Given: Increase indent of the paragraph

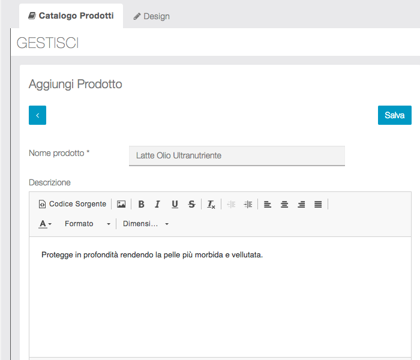Looking at the screenshot, I should (x=248, y=204).
